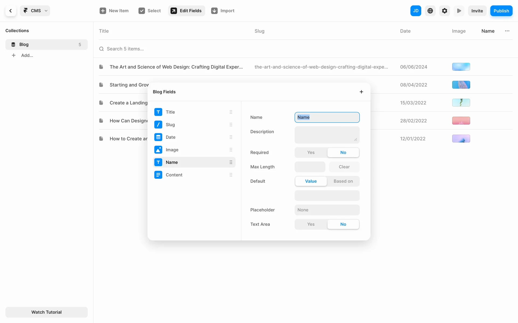Click the Placeholder input field

click(x=327, y=210)
